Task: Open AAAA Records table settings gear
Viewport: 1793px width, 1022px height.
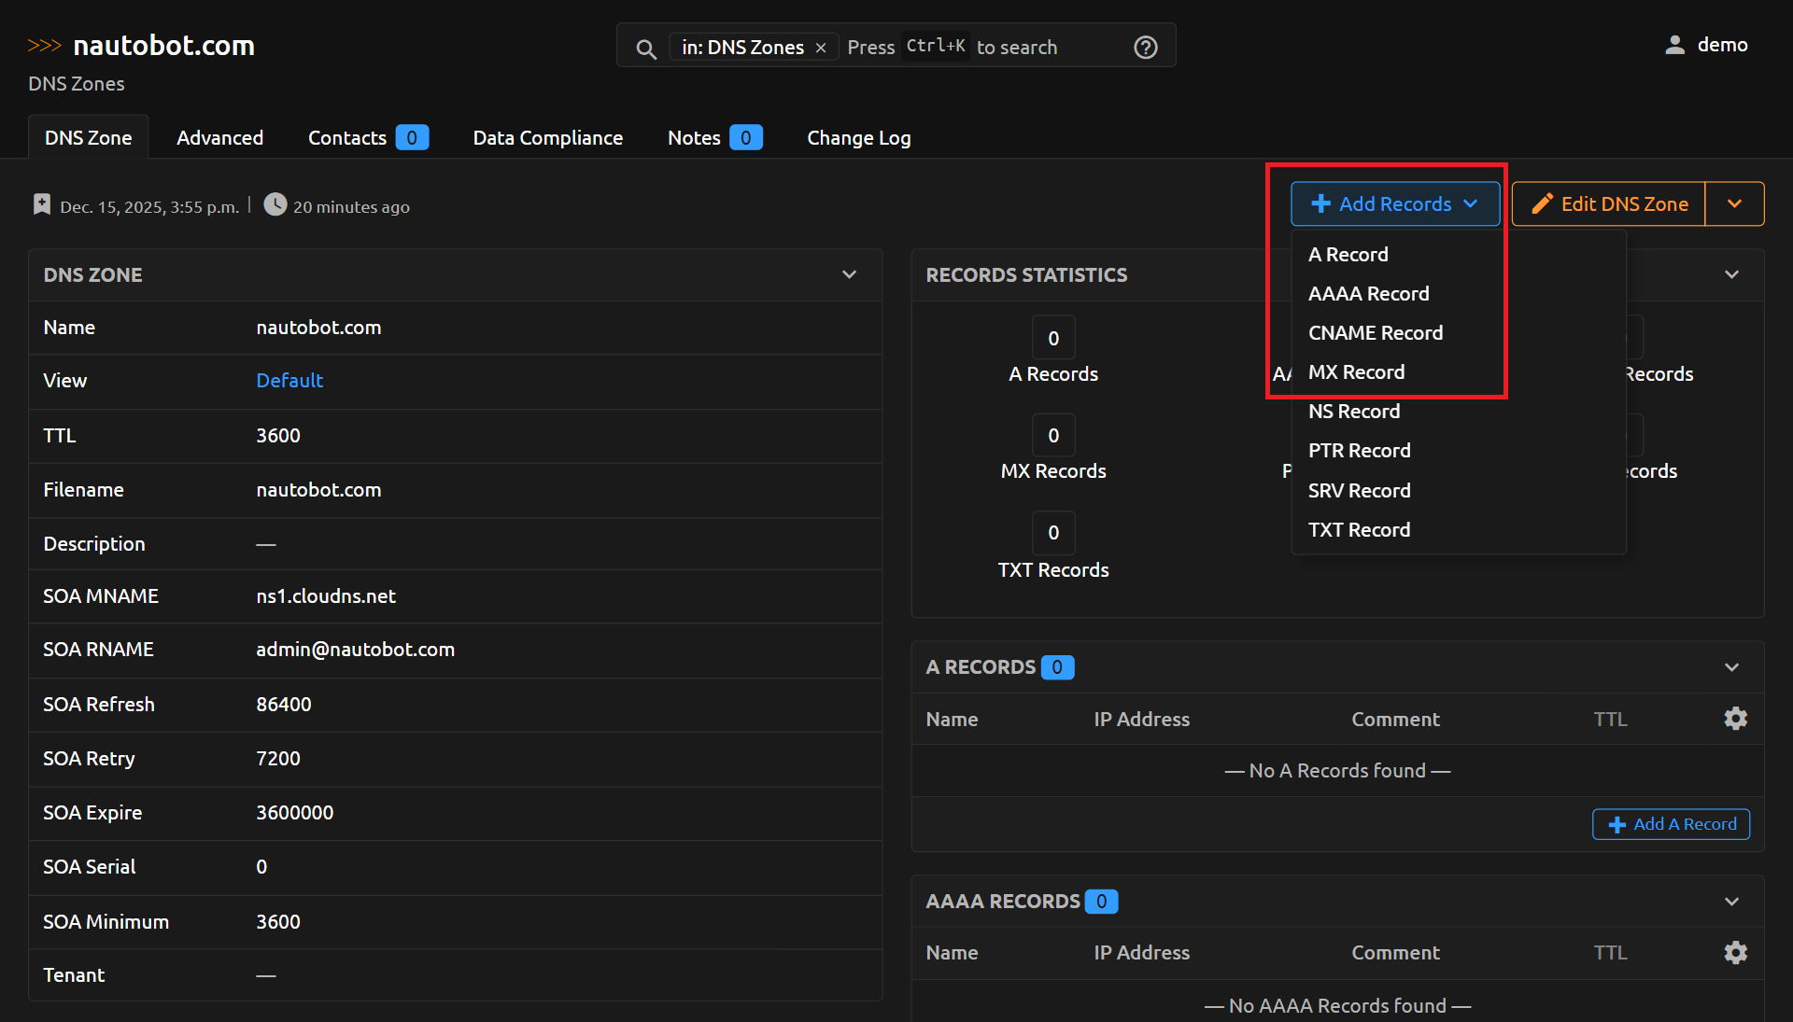Action: 1735,953
